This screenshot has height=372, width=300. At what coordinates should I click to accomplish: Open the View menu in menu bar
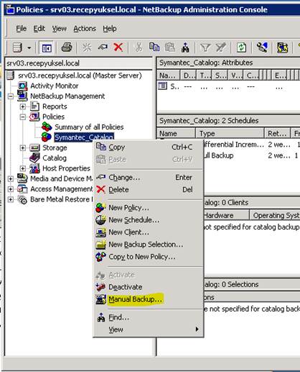pyautogui.click(x=60, y=29)
